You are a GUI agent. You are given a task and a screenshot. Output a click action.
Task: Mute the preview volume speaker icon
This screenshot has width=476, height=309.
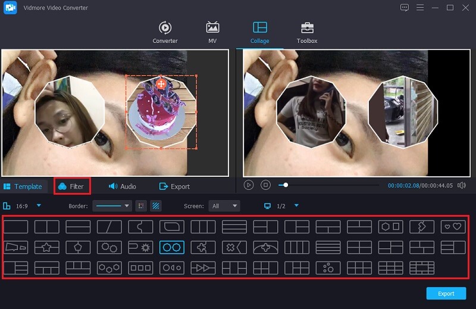[461, 185]
